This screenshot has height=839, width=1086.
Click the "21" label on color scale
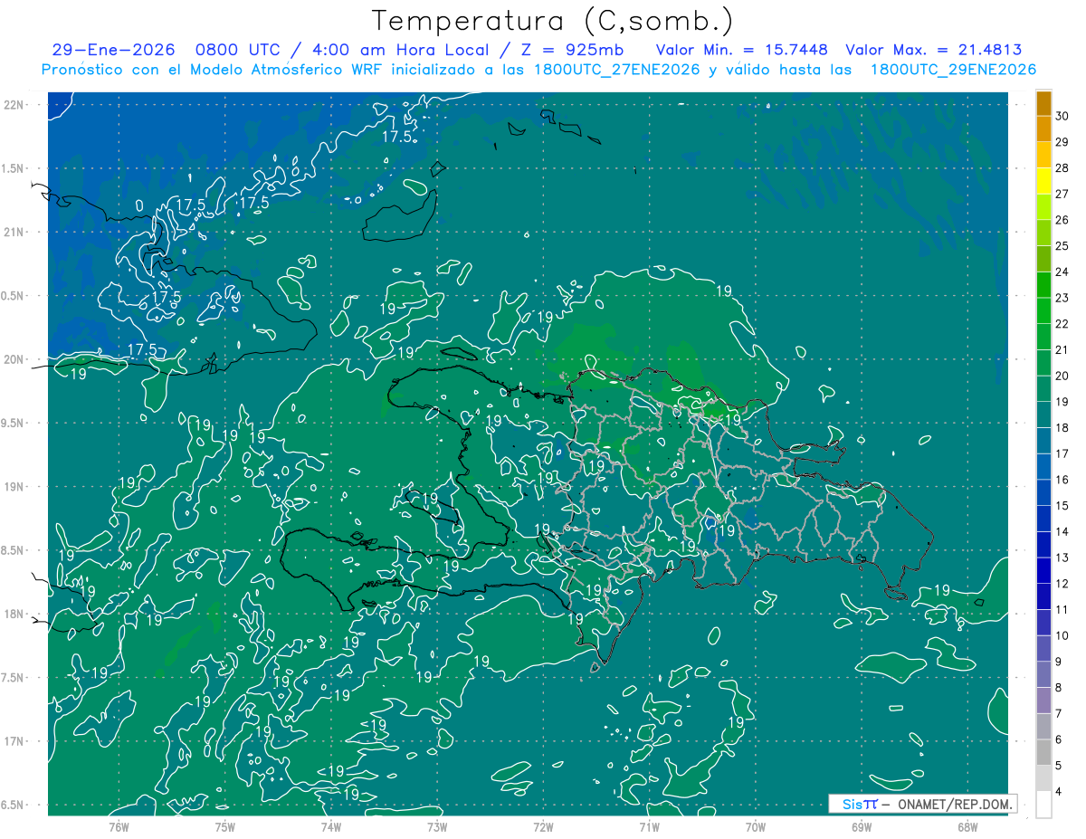tap(1062, 349)
